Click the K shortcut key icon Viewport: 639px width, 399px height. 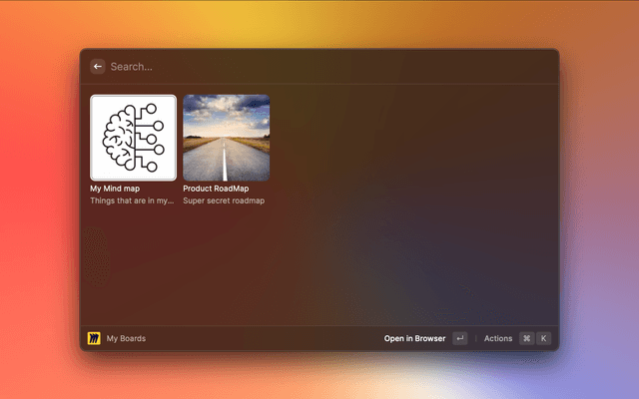(x=544, y=338)
